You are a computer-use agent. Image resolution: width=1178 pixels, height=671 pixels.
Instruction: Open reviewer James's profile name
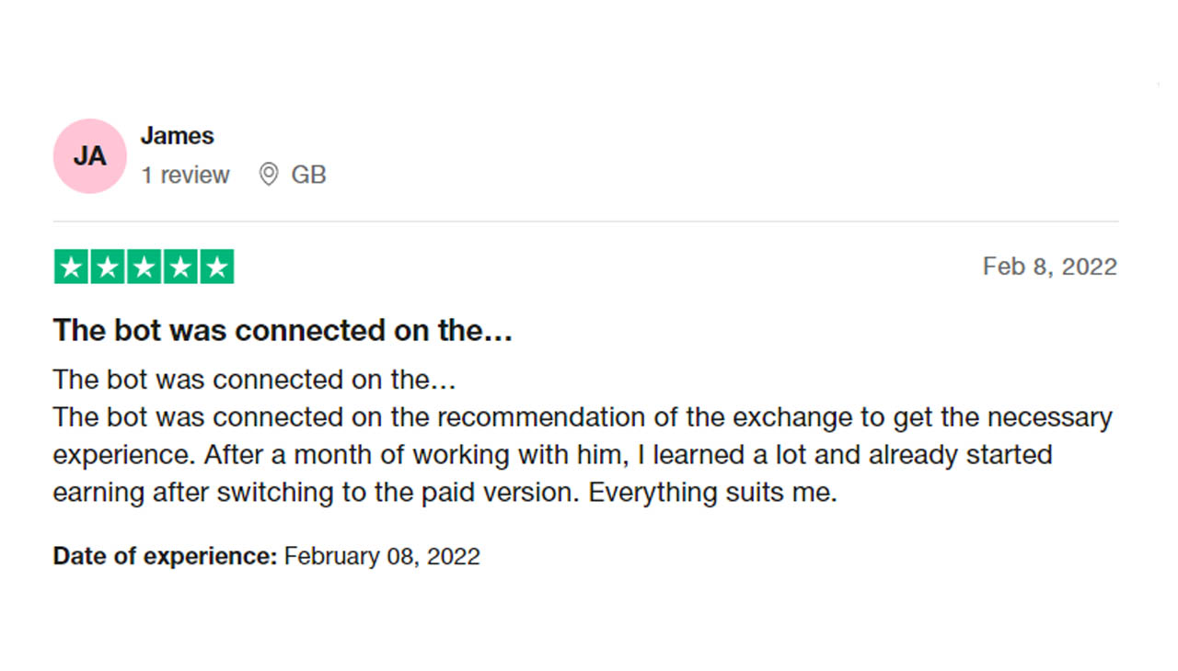[177, 136]
